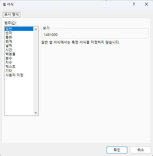Click the category list scroll up arrow

pos(36,29)
